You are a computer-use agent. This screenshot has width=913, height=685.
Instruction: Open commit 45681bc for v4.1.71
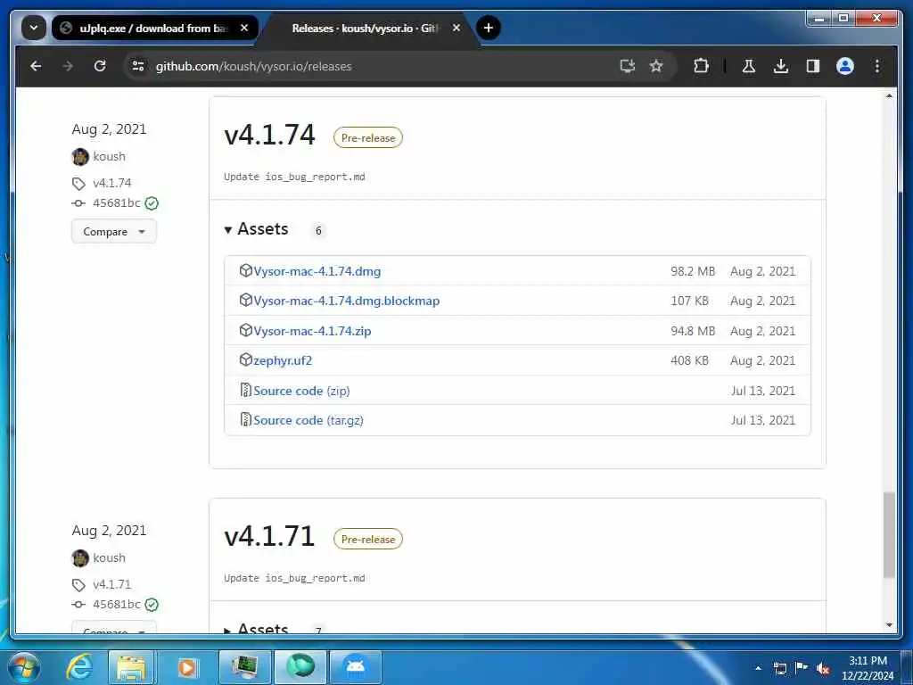point(117,604)
